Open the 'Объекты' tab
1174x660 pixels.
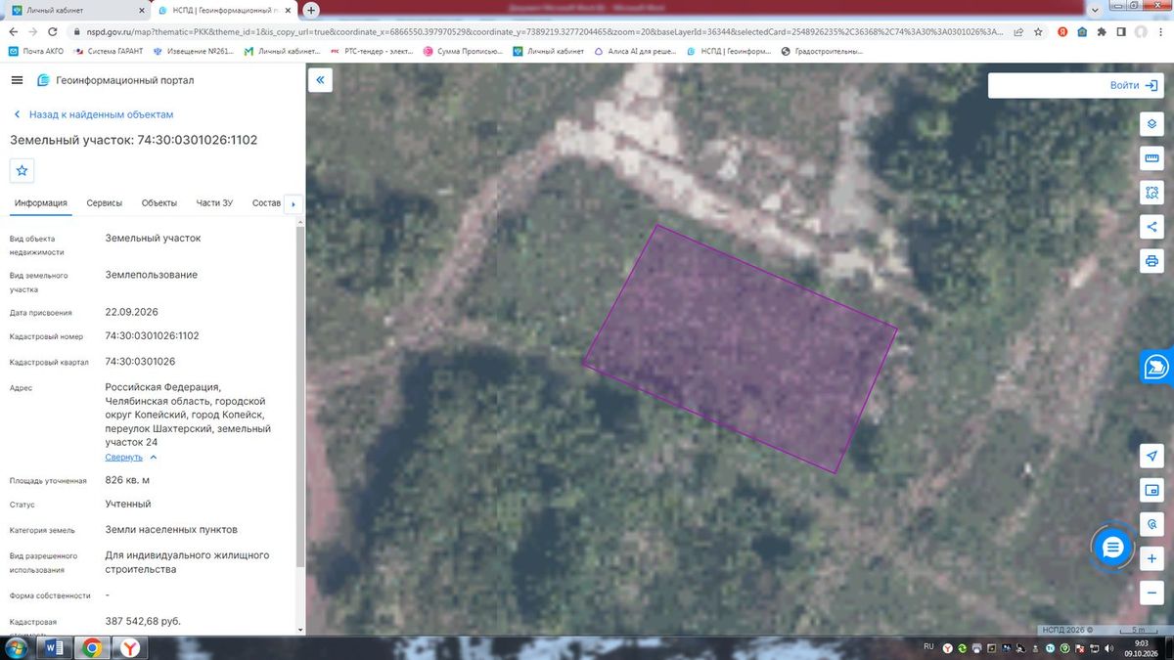coord(159,203)
